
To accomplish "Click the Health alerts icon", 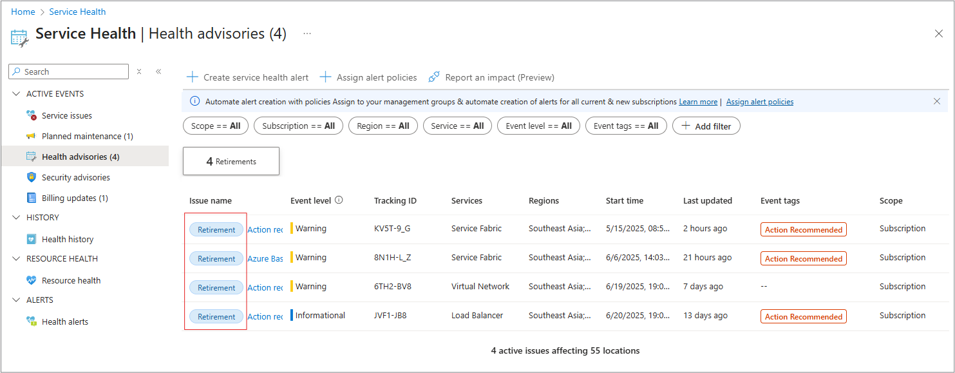I will [31, 322].
